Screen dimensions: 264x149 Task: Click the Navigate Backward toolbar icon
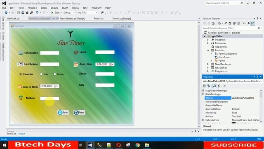pyautogui.click(x=6, y=13)
